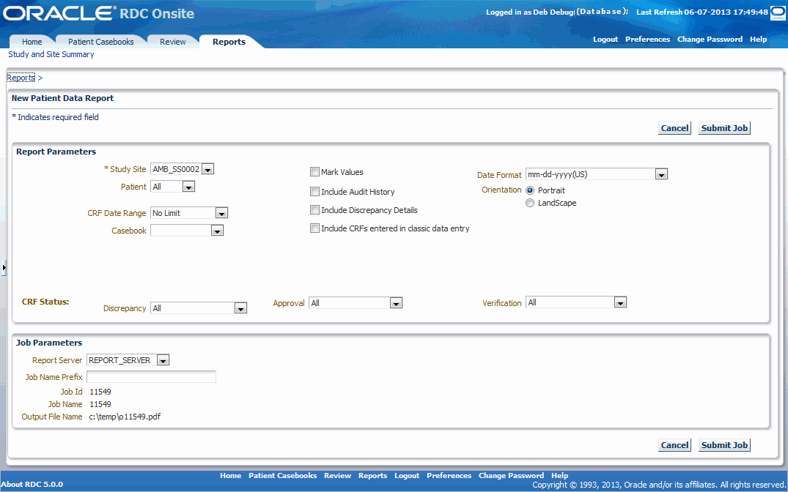Expand the left side panel arrow
The image size is (788, 492).
click(4, 267)
